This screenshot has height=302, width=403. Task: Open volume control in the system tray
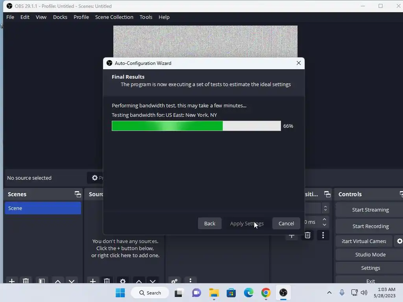tap(364, 293)
